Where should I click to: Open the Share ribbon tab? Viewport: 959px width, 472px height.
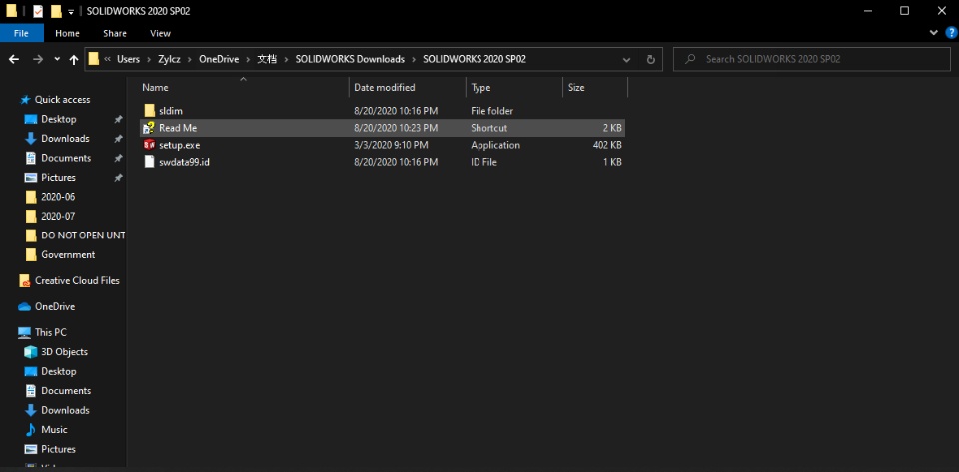[115, 33]
